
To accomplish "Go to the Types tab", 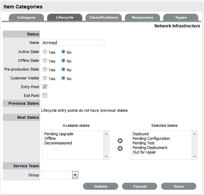I will point(181,17).
